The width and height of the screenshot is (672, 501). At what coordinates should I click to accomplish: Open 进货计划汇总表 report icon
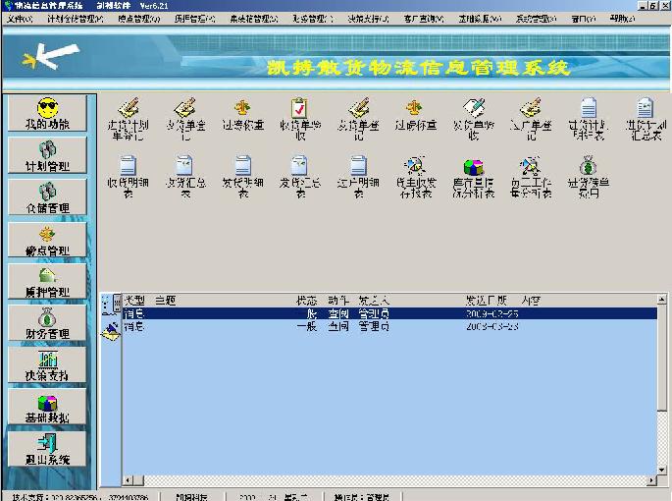[x=646, y=119]
